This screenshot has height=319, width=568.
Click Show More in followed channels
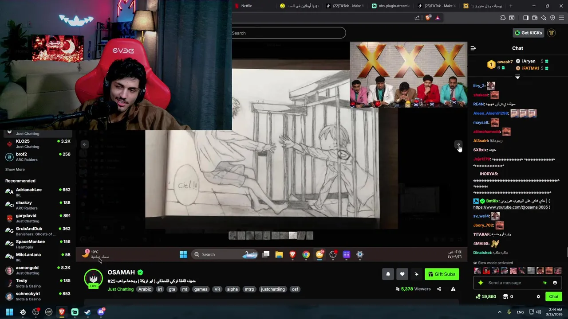(x=15, y=169)
